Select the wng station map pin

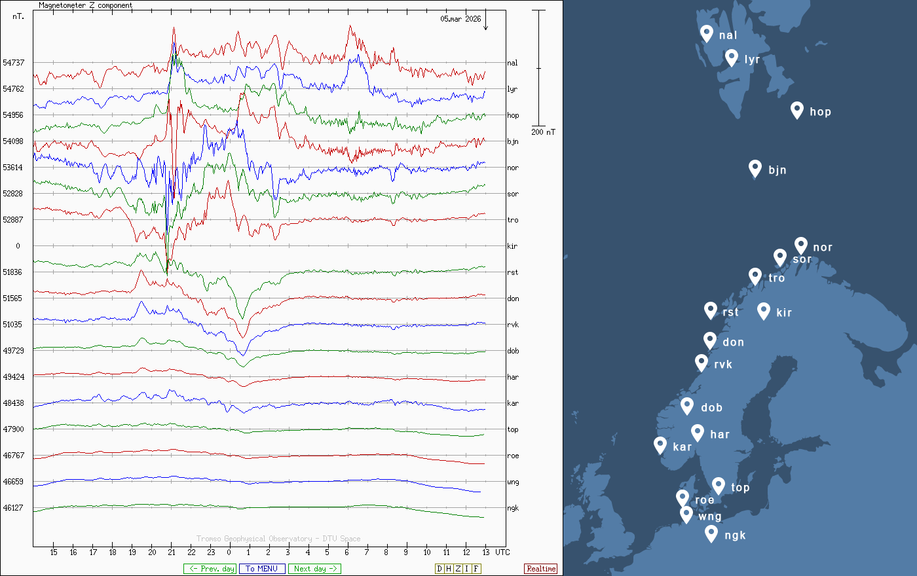686,514
